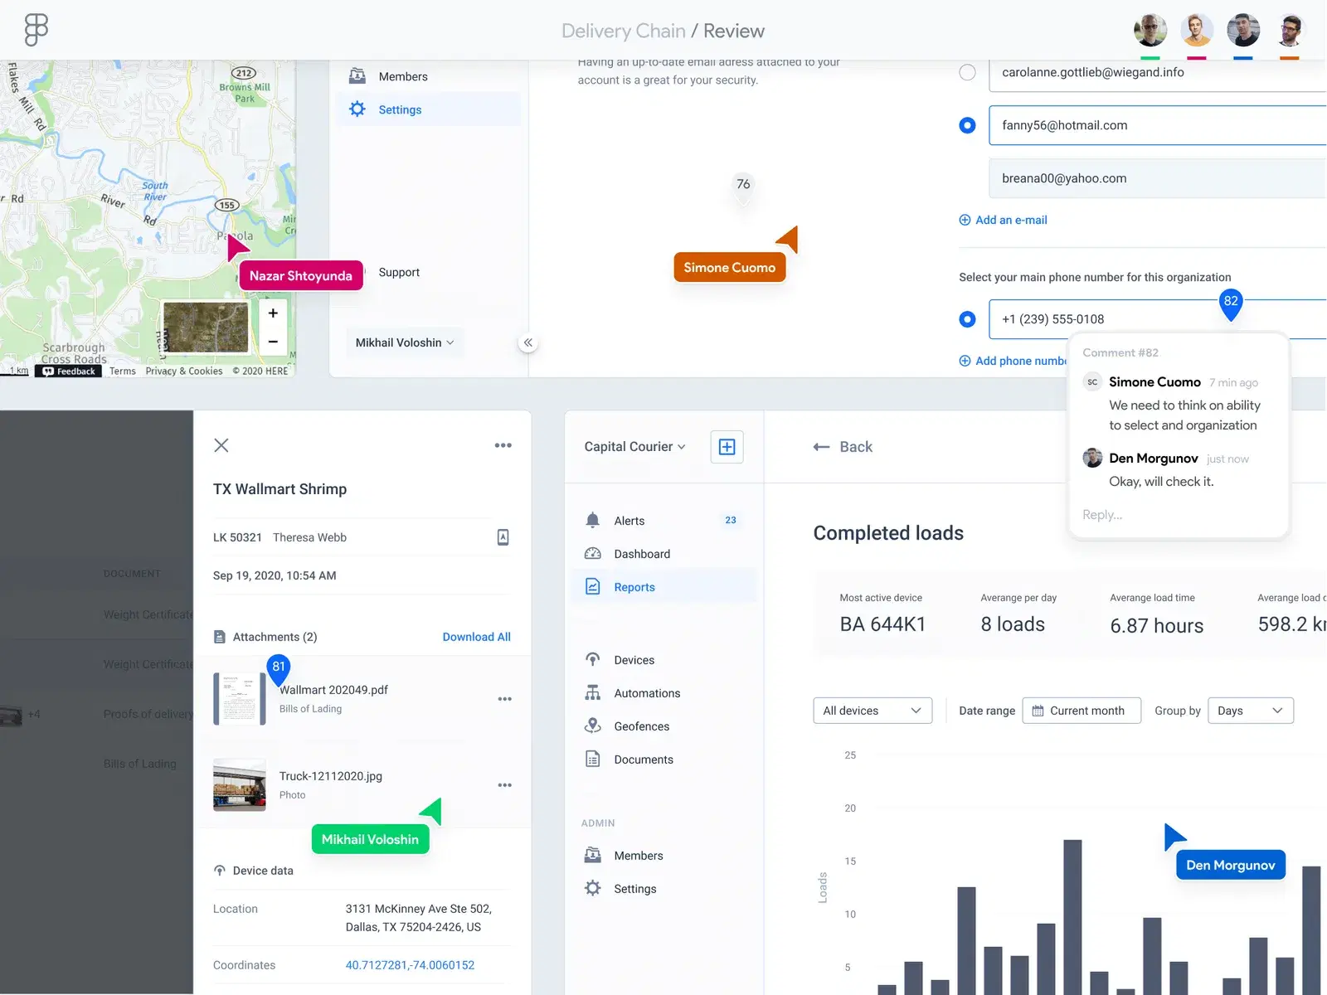Go Back from Completed loads
Screen dimensions: 1327x995
(843, 447)
